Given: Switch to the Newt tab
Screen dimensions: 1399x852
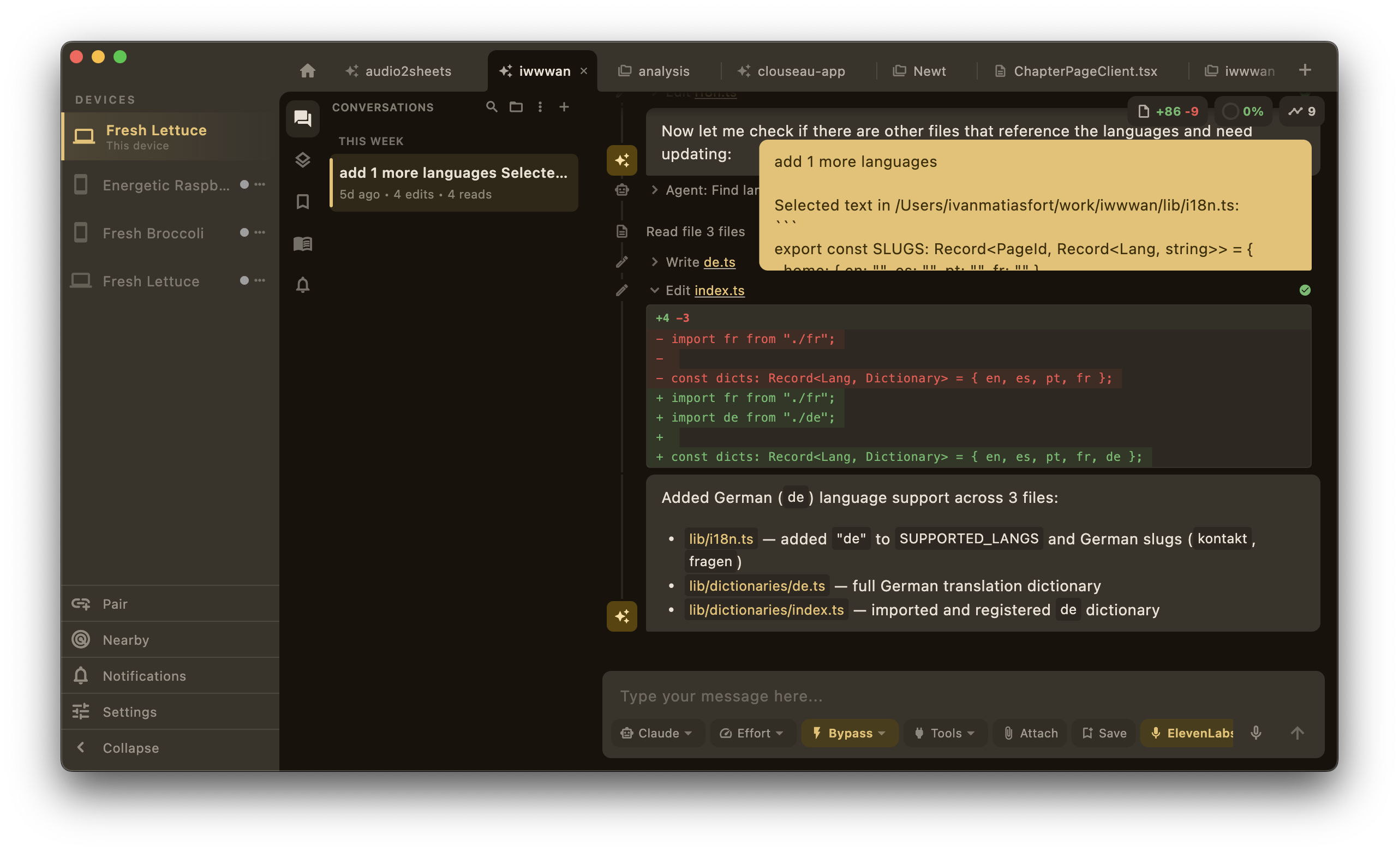Looking at the screenshot, I should tap(920, 71).
